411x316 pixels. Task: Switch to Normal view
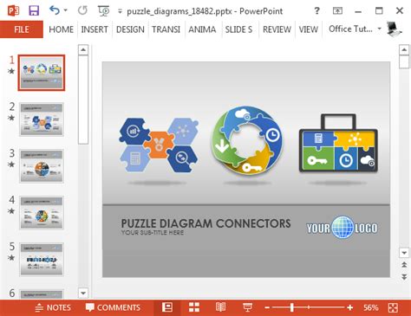pos(167,307)
